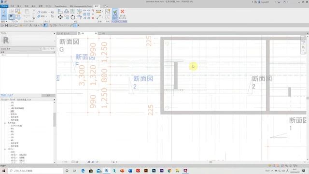Select the Mirror – Pick Axis tool
Image resolution: width=309 pixels, height=174 pixels.
point(73,12)
